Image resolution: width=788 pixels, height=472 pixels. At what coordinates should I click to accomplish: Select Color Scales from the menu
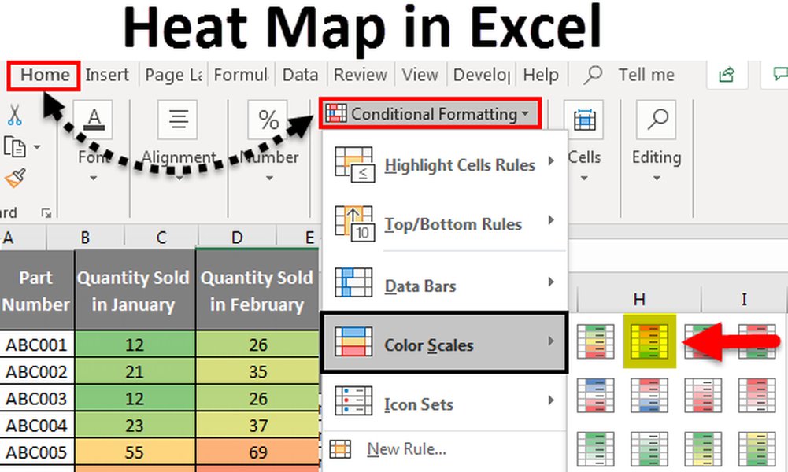pyautogui.click(x=429, y=345)
